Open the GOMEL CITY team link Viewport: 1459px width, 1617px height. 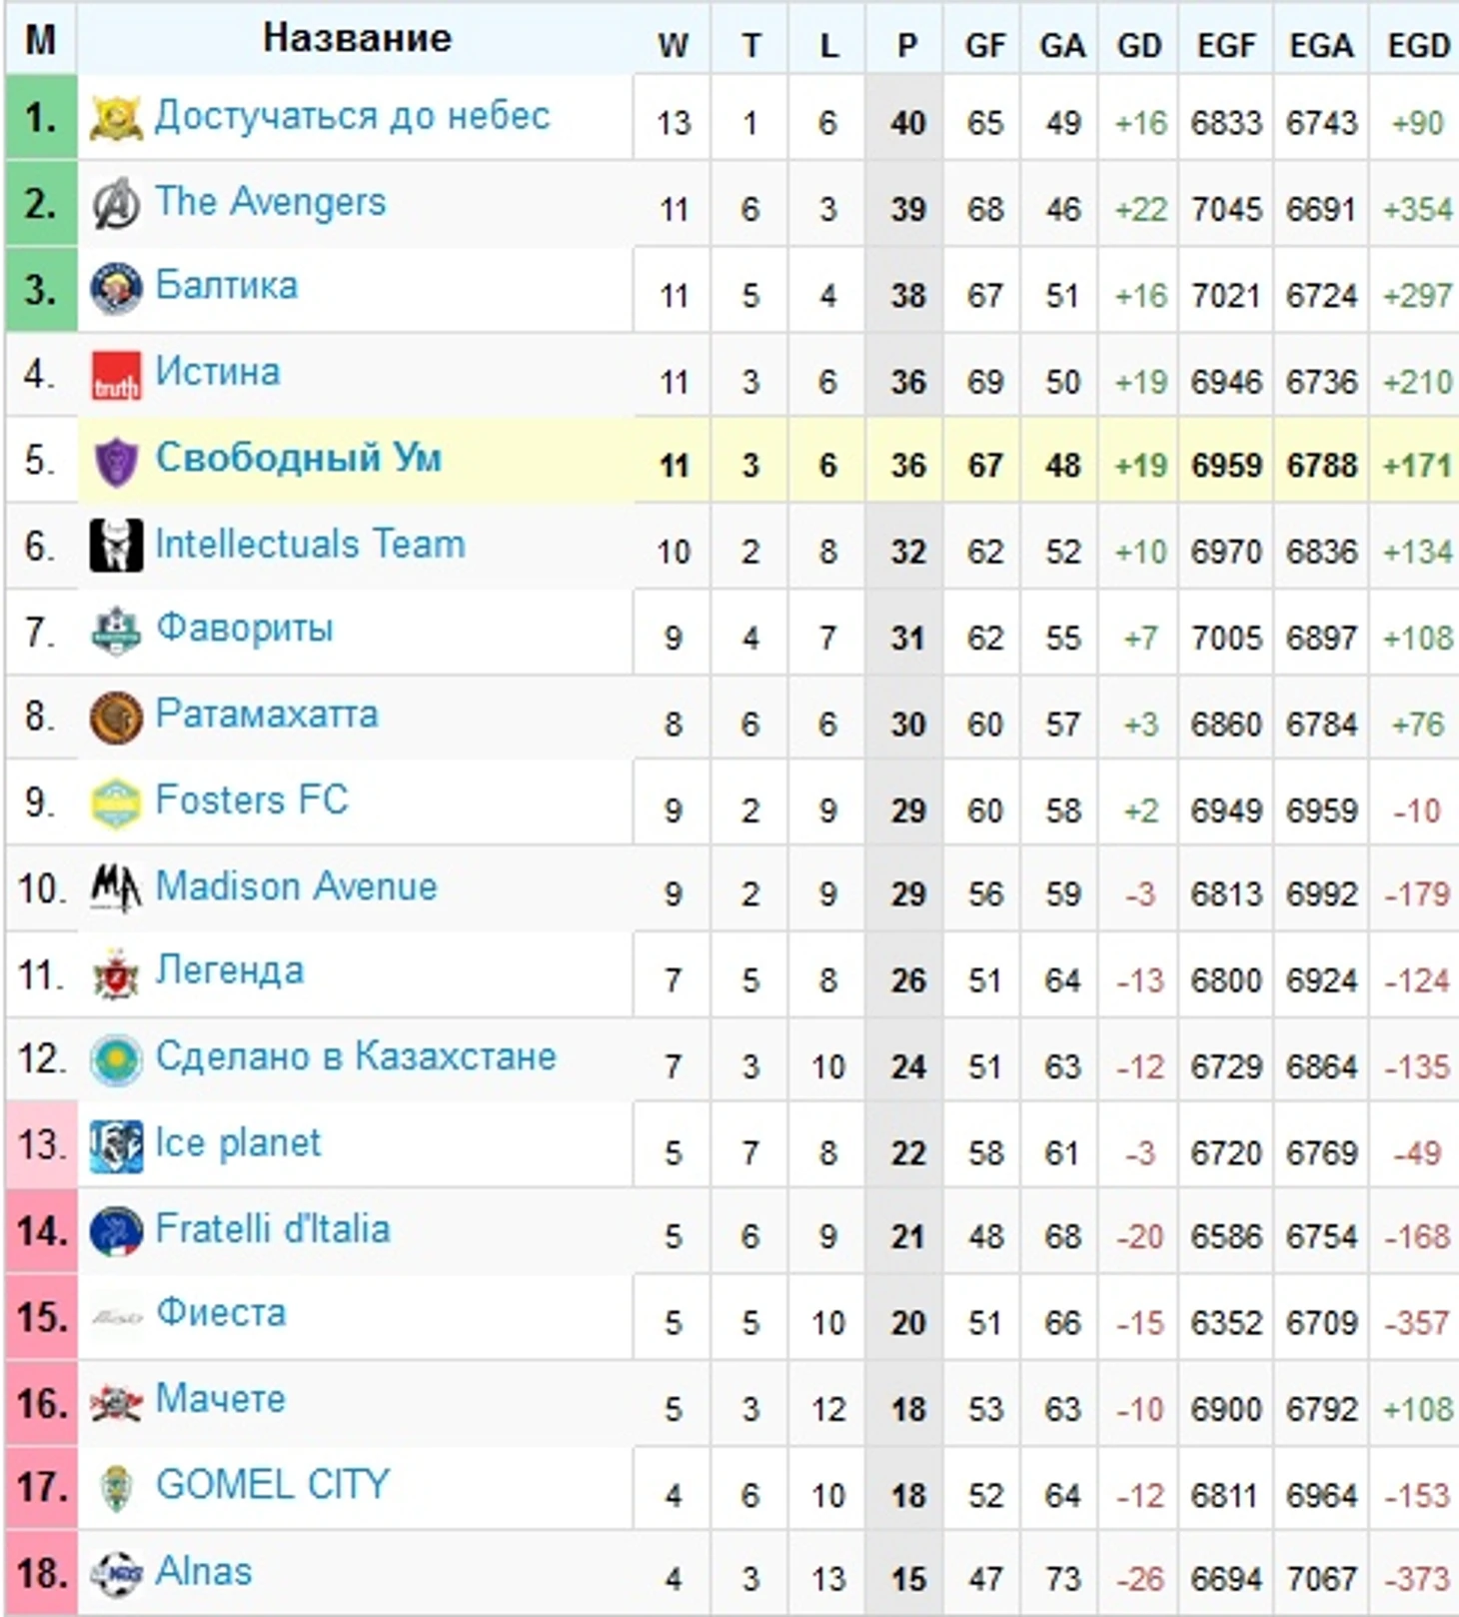coord(273,1485)
